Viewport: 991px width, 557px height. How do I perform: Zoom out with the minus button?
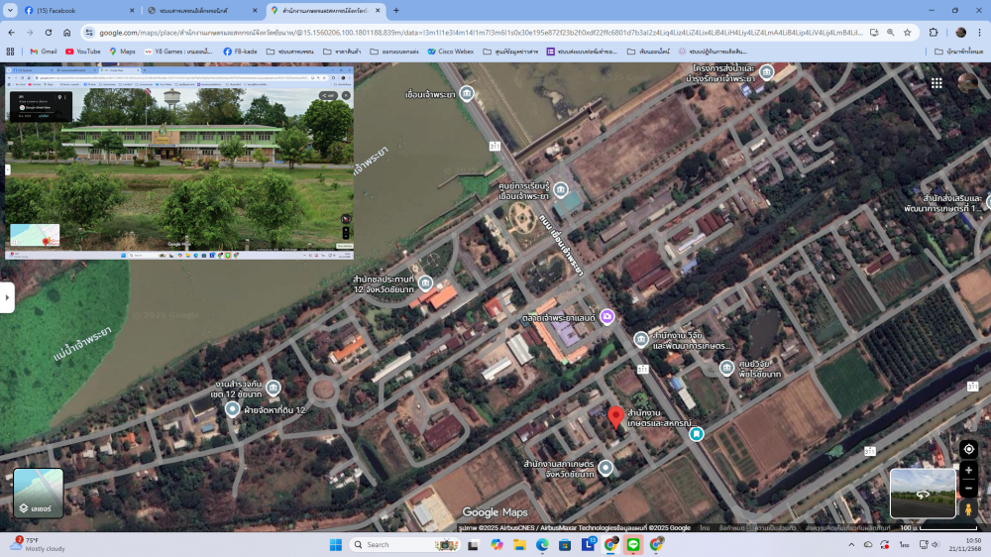[x=968, y=488]
